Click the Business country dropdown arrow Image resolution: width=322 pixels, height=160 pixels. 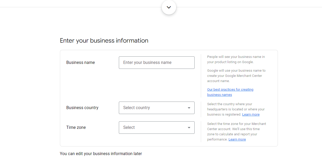pos(189,108)
